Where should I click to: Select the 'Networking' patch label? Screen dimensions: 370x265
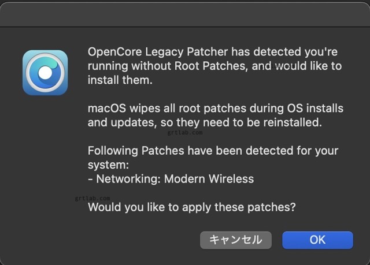[x=128, y=179]
